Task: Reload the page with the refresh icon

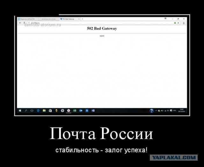Action: 29,23
